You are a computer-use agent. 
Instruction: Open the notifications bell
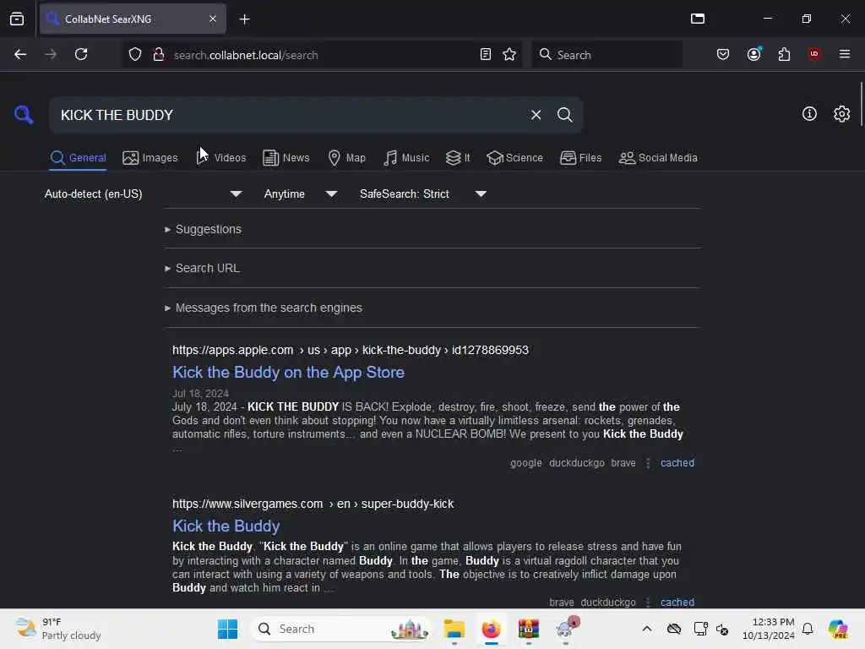[x=808, y=629]
